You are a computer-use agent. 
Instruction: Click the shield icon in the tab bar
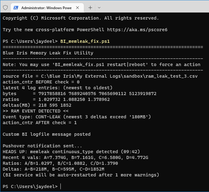5,8
